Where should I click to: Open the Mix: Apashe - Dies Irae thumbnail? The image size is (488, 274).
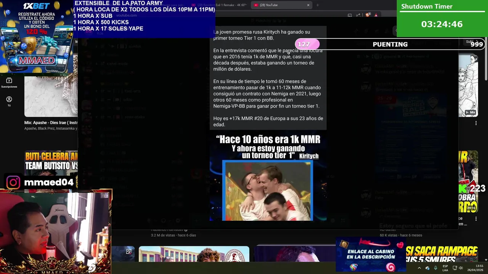point(51,97)
